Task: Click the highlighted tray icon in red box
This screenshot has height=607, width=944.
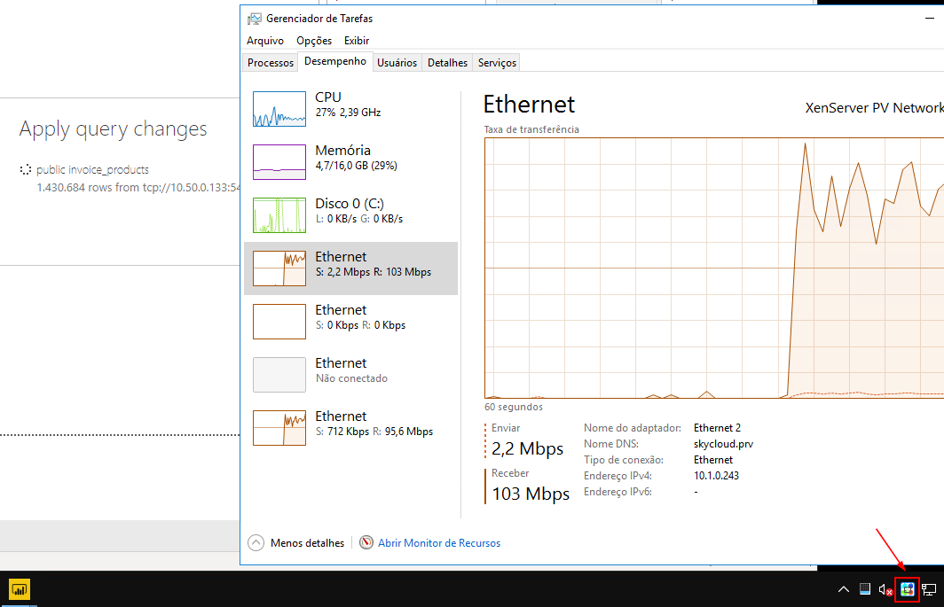Action: coord(907,589)
